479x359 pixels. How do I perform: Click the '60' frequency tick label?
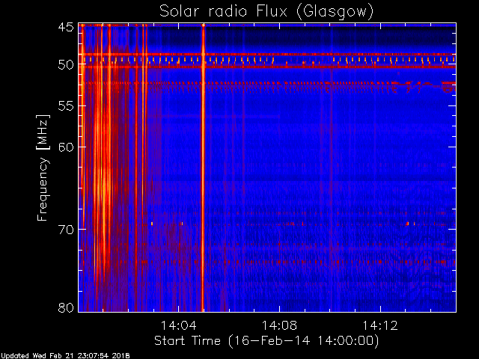coord(66,147)
